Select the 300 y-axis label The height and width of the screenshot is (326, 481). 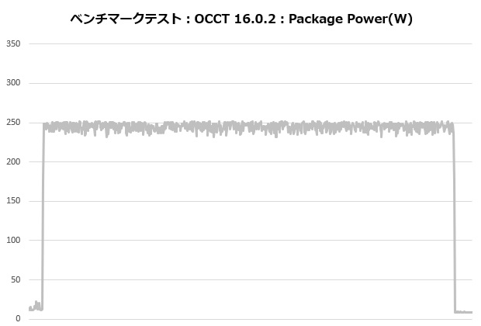[12, 83]
